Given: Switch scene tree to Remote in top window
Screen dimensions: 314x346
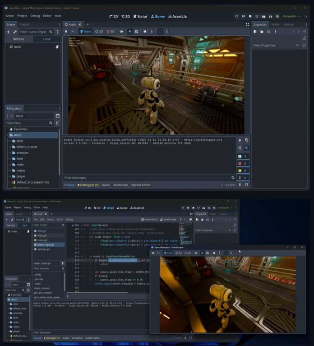Looking at the screenshot, I should 19,39.
